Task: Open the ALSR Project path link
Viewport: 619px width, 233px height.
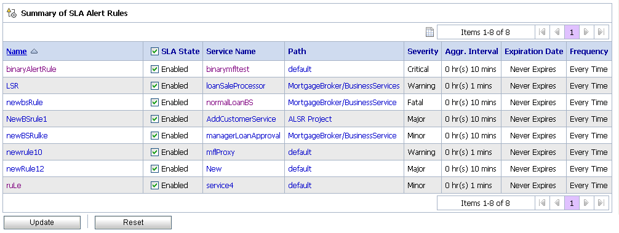Action: [x=310, y=119]
